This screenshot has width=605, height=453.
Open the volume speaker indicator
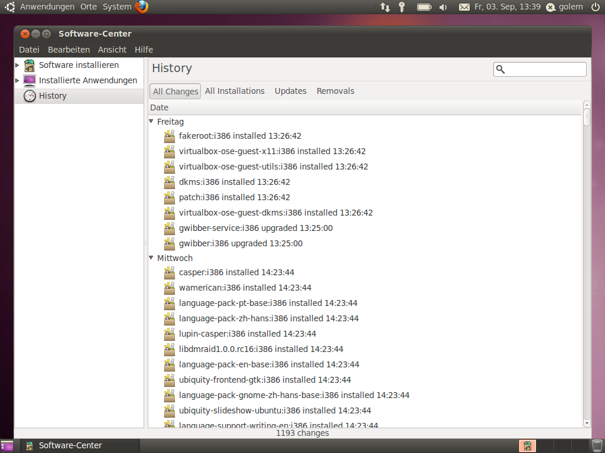click(x=443, y=7)
